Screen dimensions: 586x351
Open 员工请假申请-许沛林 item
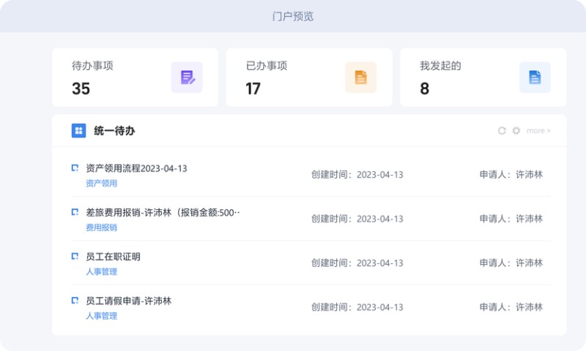[129, 301]
